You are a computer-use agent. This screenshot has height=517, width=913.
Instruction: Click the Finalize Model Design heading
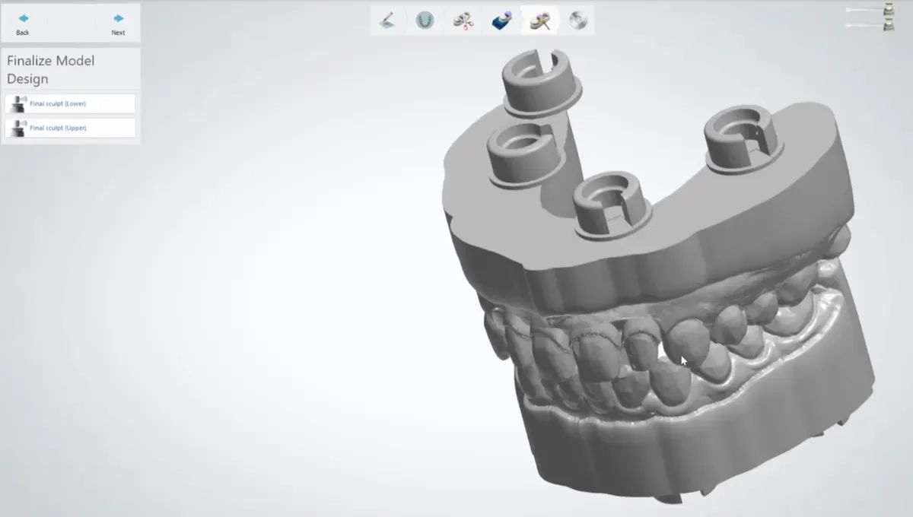coord(51,69)
